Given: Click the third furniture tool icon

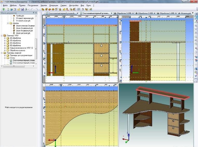Looking at the screenshot, I should click(50, 9).
